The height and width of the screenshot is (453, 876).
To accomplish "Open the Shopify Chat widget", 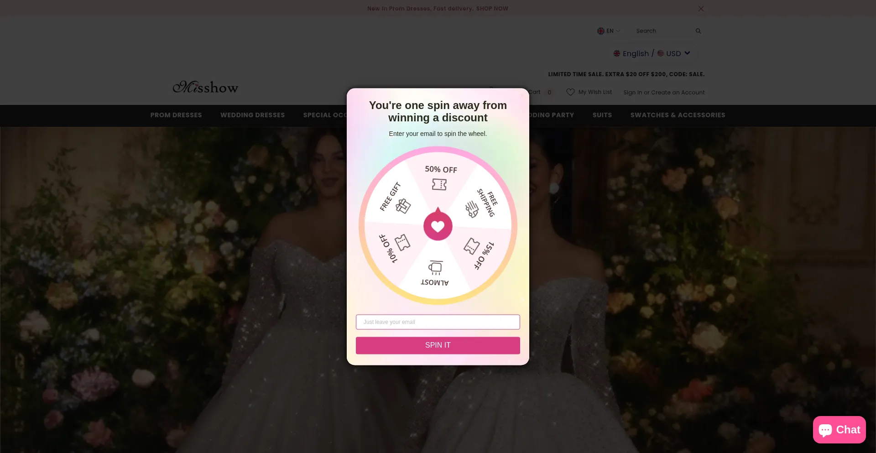I will click(x=839, y=430).
